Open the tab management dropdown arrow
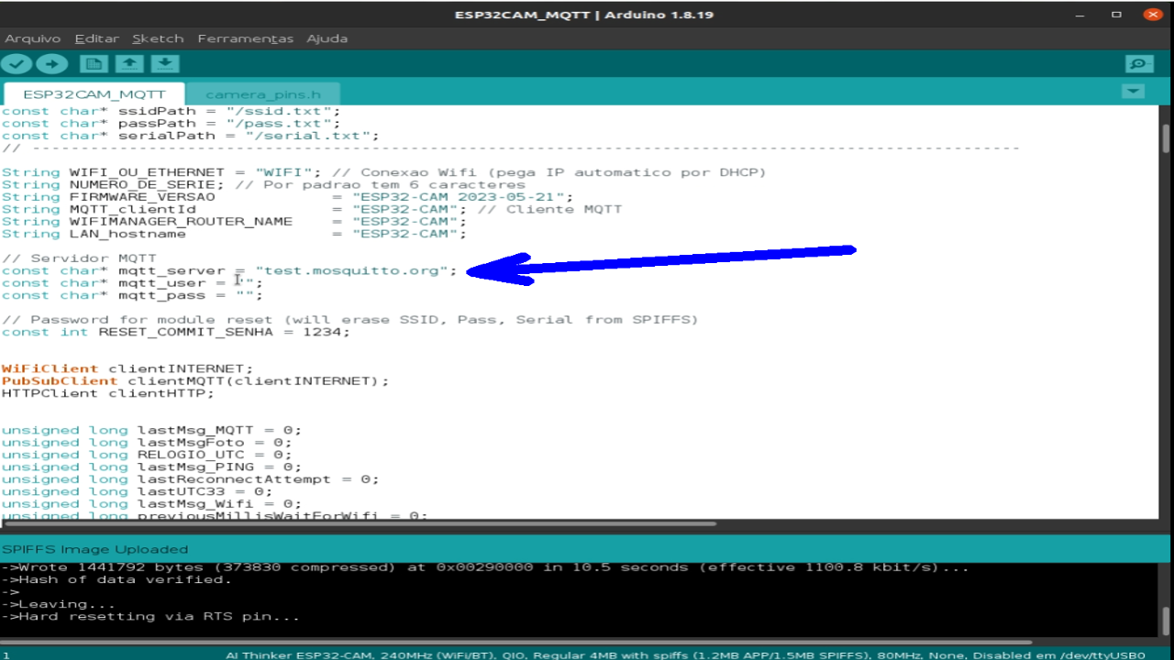Image resolution: width=1174 pixels, height=660 pixels. (1134, 93)
